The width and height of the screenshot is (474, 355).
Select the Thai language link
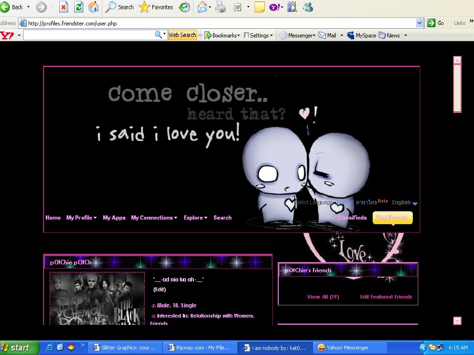[367, 202]
